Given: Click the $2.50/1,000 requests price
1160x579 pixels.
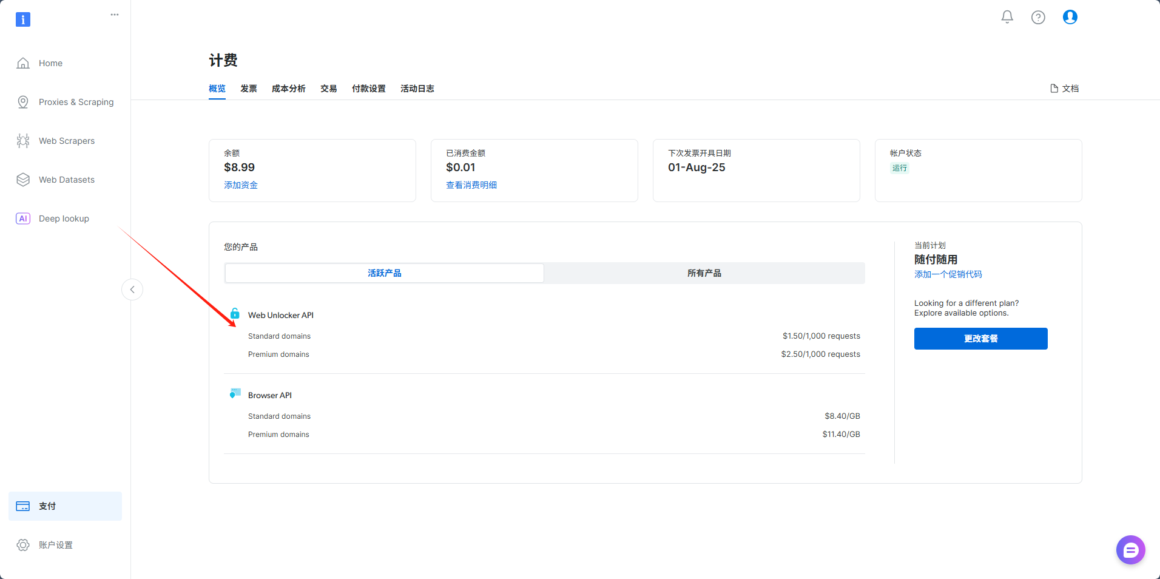Looking at the screenshot, I should [x=821, y=354].
